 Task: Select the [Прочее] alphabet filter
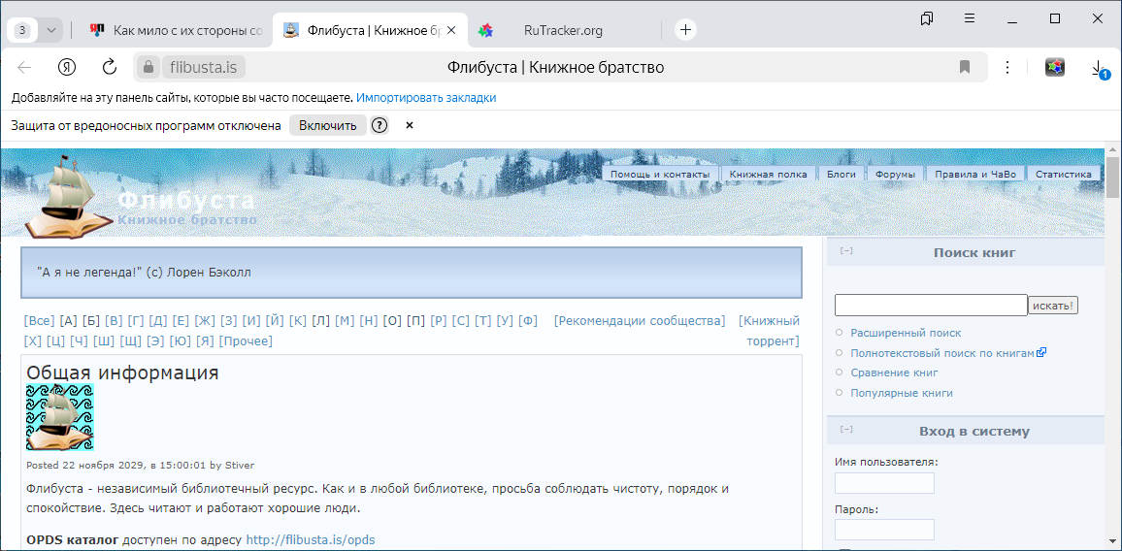pyautogui.click(x=246, y=341)
